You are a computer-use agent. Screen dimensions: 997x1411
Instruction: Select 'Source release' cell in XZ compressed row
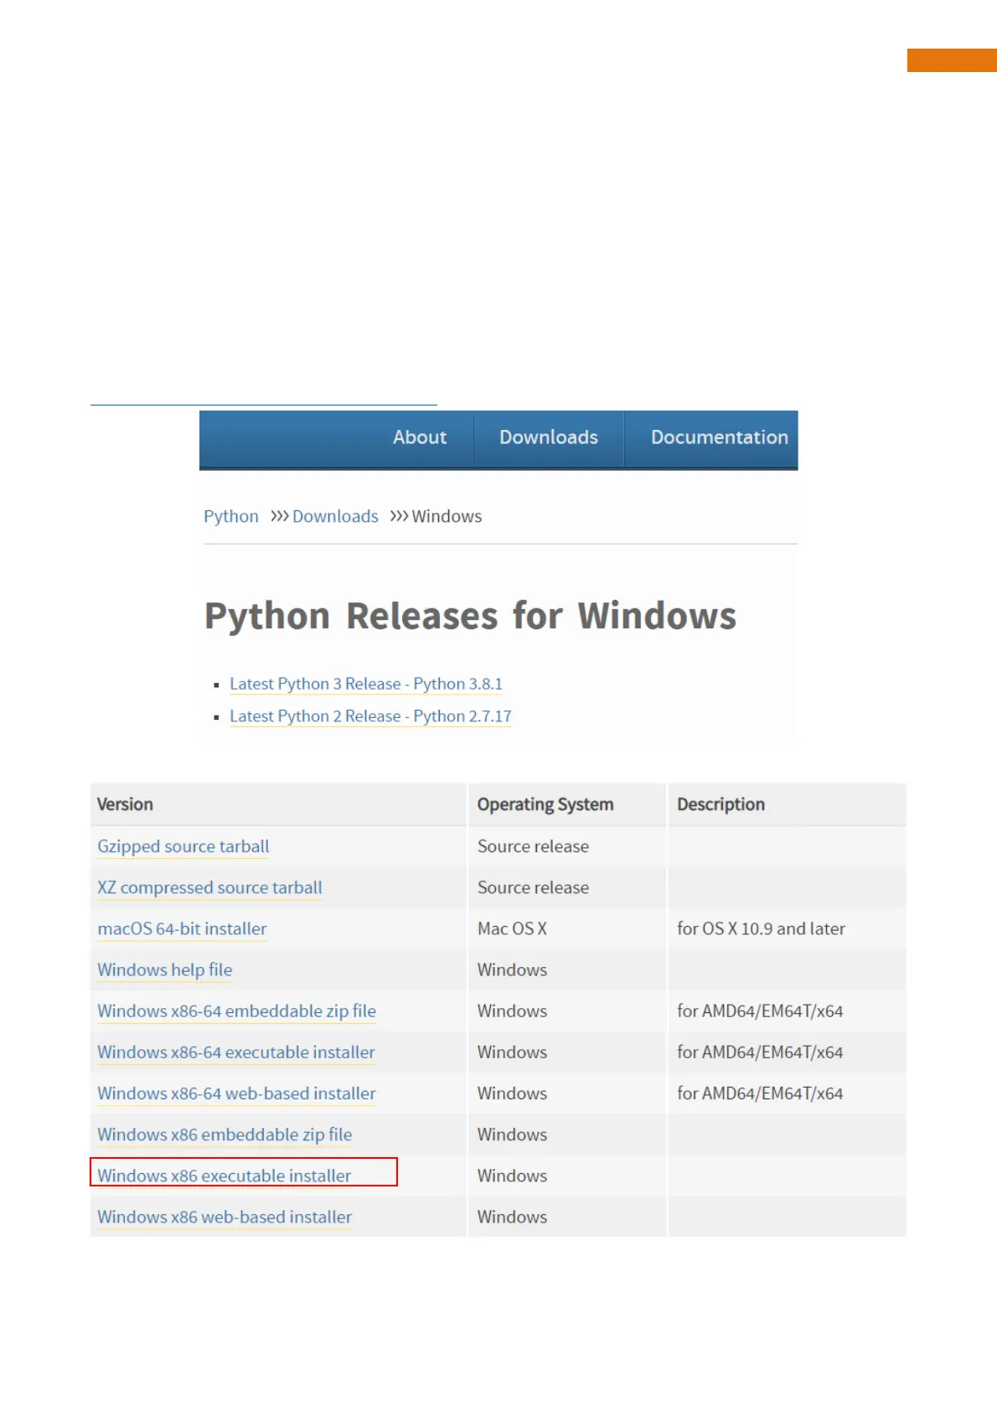pos(533,887)
